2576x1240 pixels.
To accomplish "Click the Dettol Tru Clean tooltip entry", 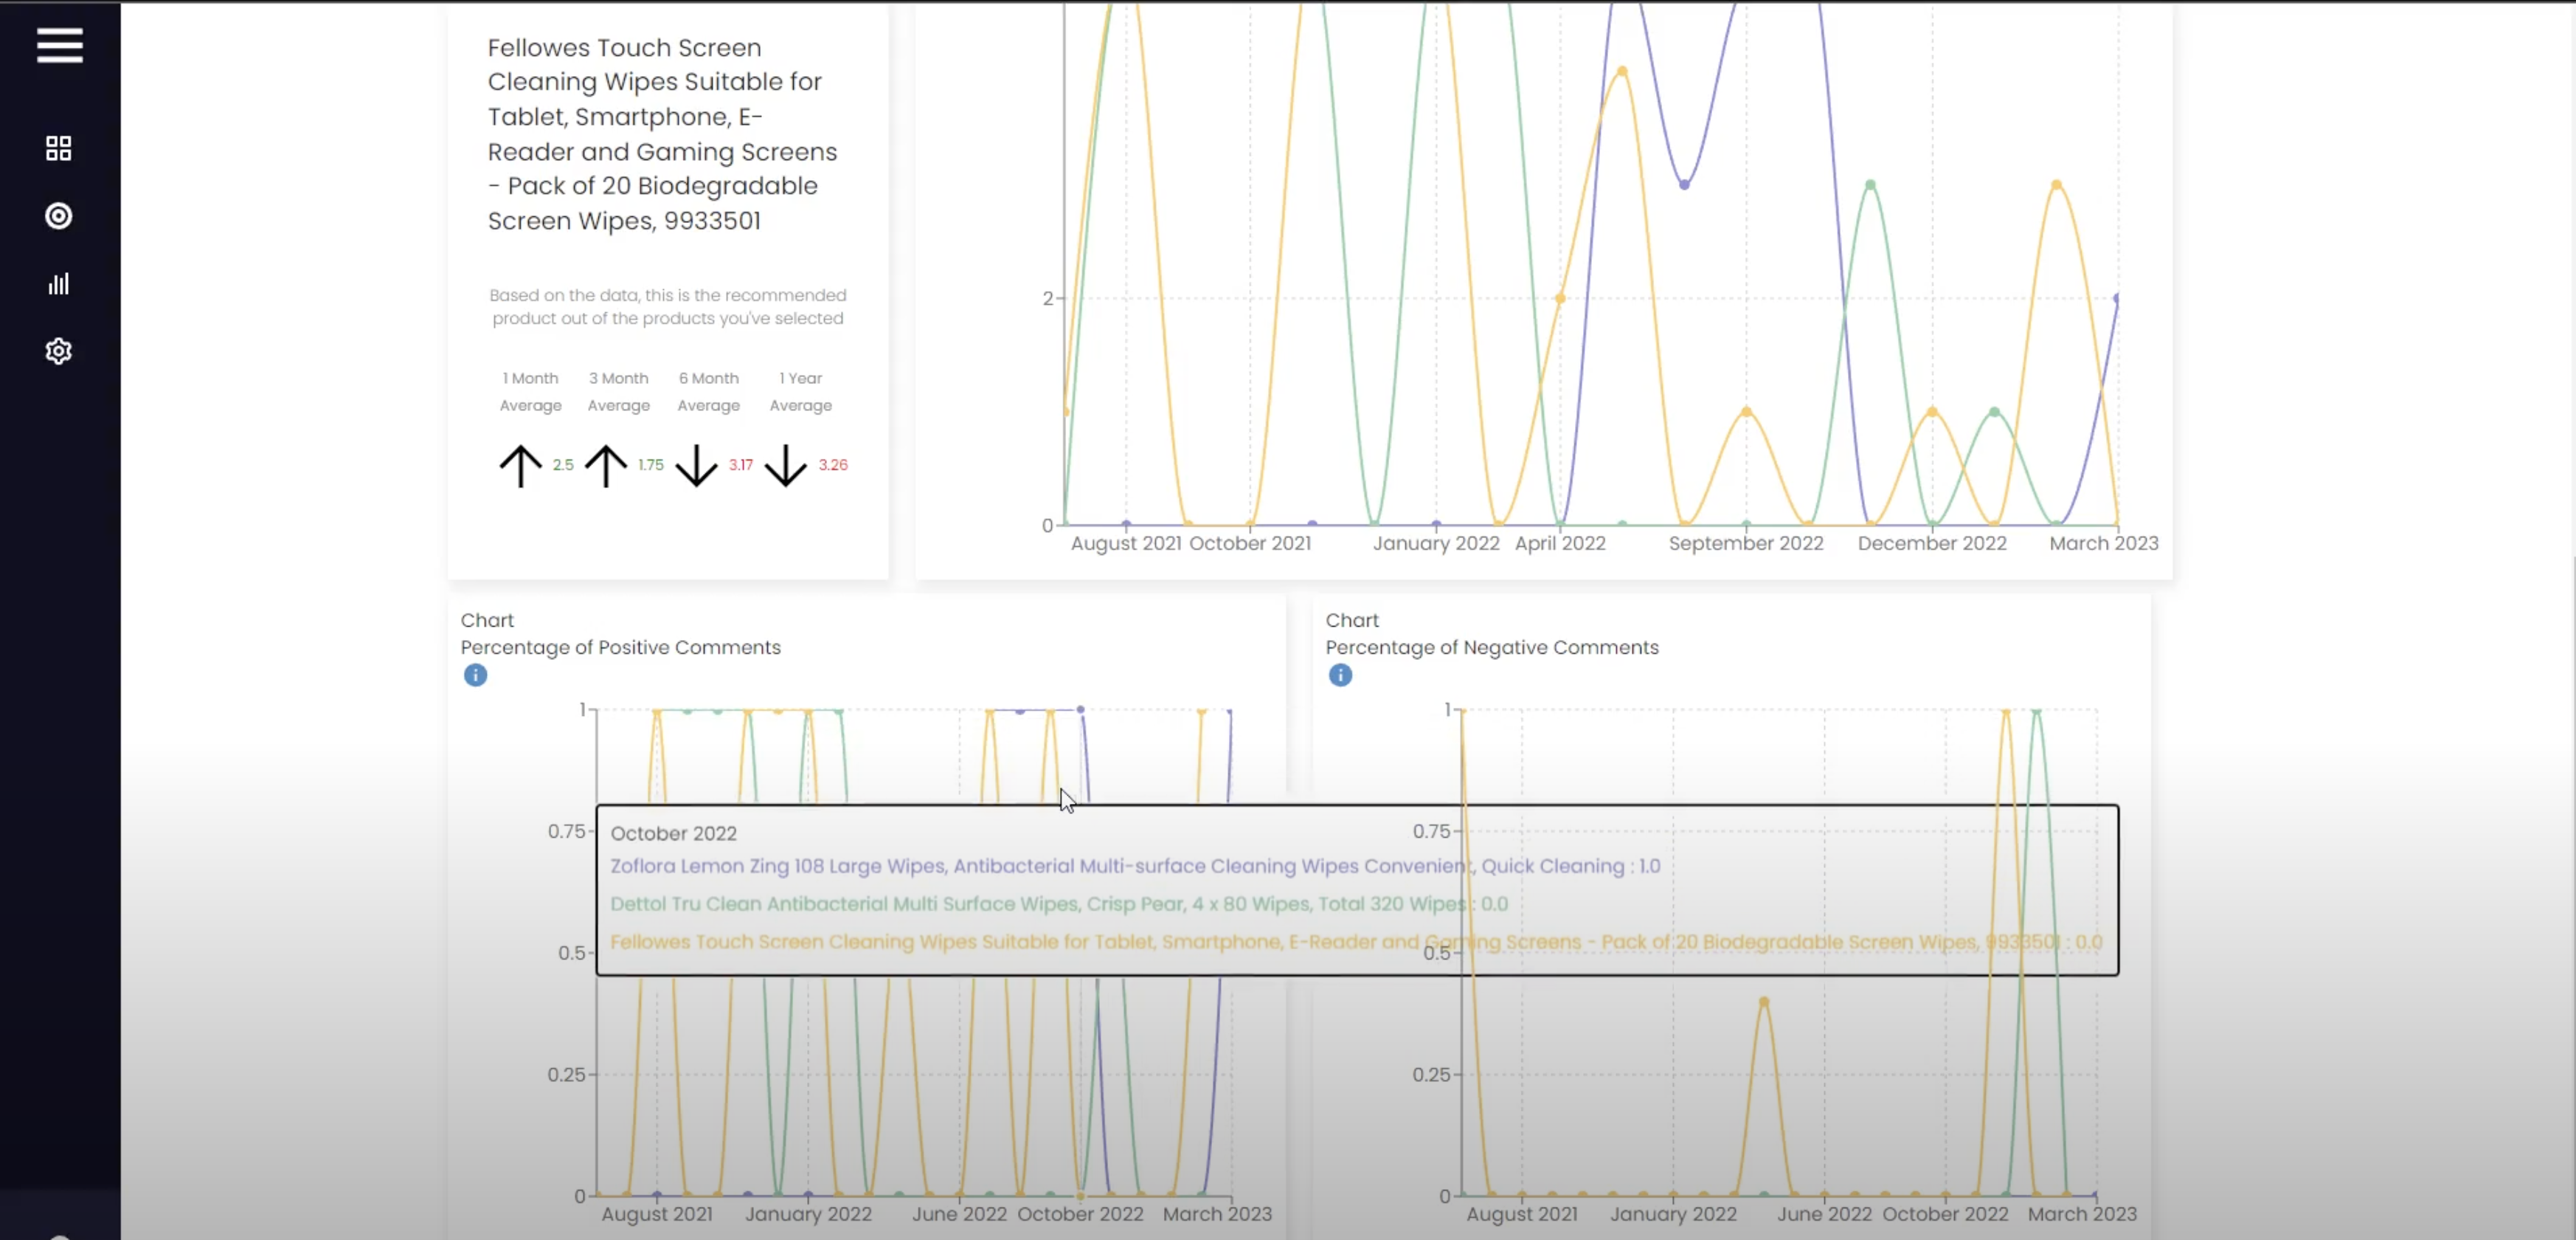I will tap(1059, 903).
